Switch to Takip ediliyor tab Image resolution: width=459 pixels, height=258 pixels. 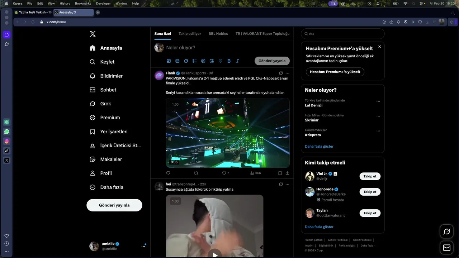190,33
